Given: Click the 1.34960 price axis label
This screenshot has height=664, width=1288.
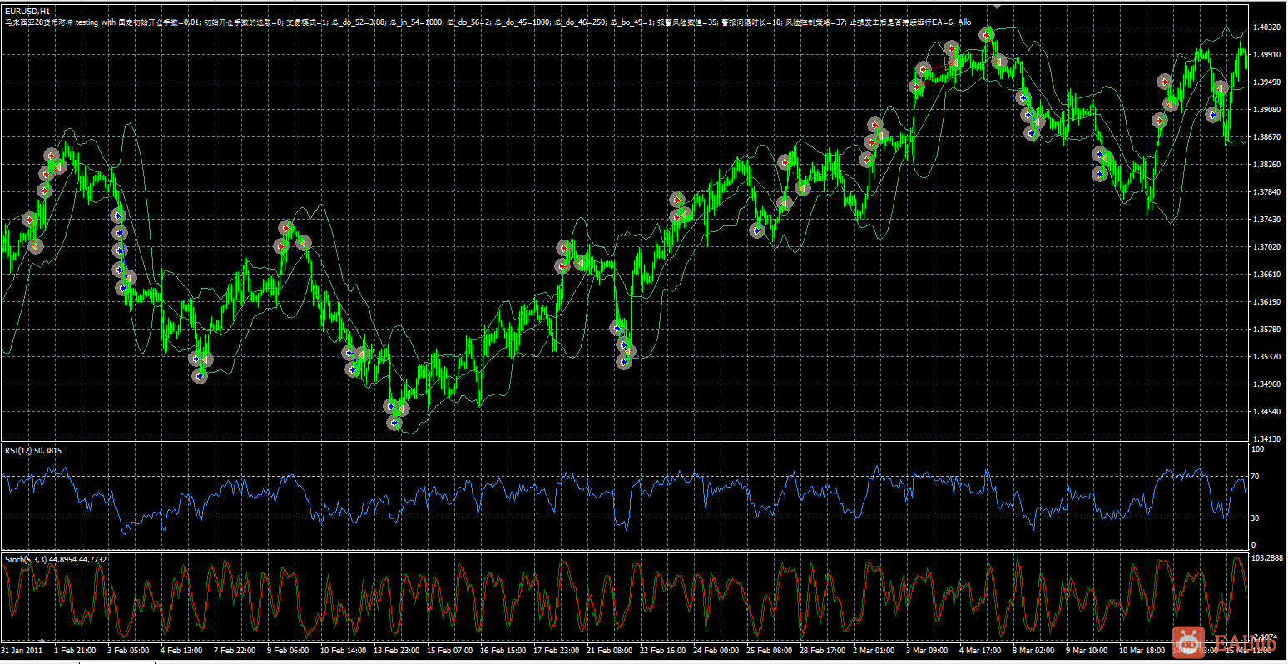Looking at the screenshot, I should pos(1268,384).
